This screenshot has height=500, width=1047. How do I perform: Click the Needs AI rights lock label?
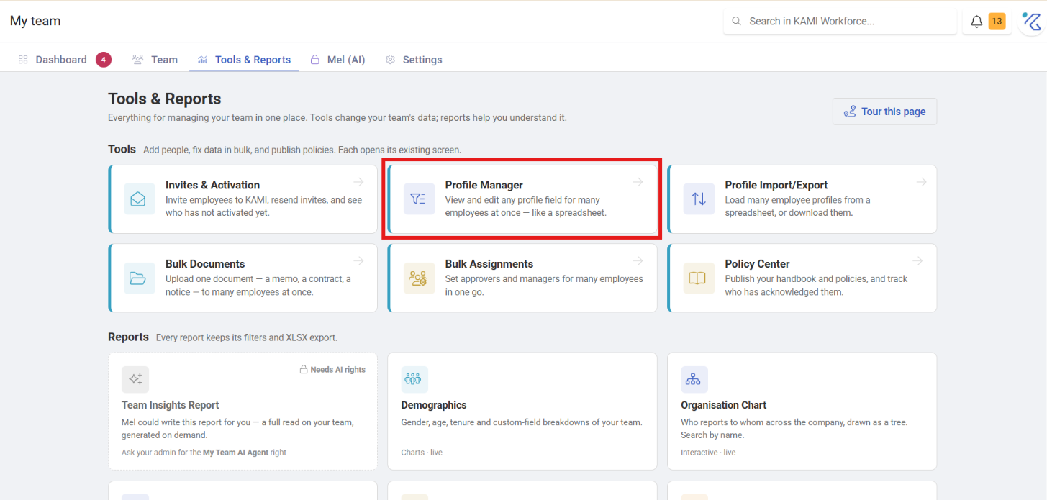(332, 370)
